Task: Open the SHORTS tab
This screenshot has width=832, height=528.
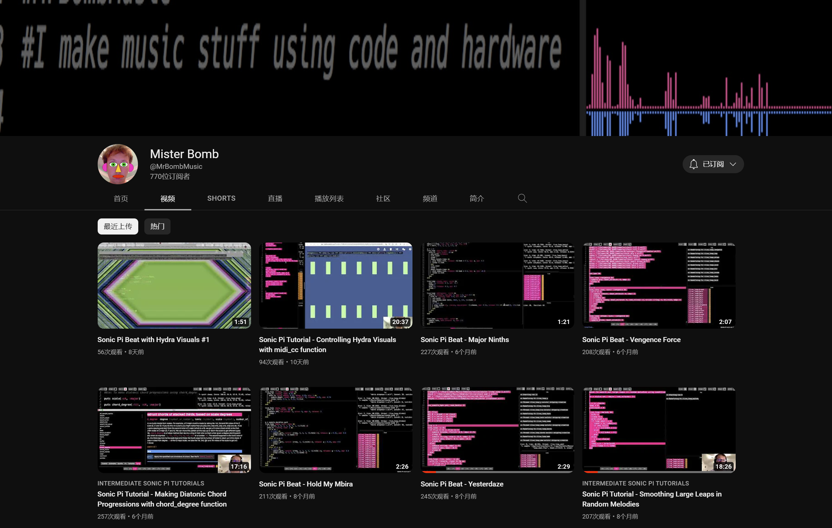Action: [x=222, y=198]
